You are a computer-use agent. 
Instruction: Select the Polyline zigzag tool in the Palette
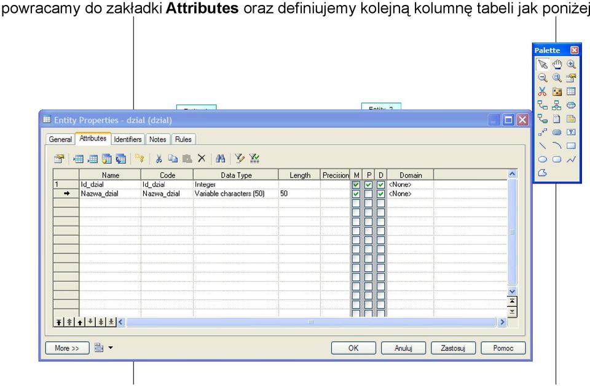pyautogui.click(x=571, y=160)
